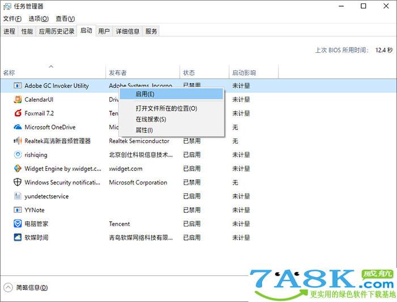Viewport: 397px width, 302px height.
Task: Click the YYNote app icon
Action: point(18,210)
